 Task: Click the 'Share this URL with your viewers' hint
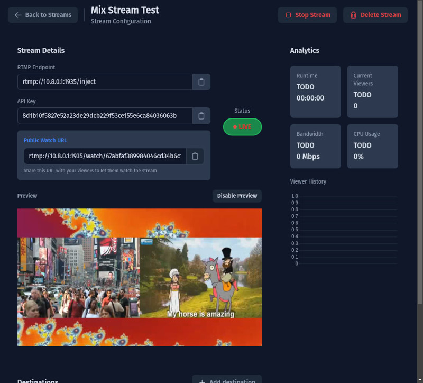point(90,170)
